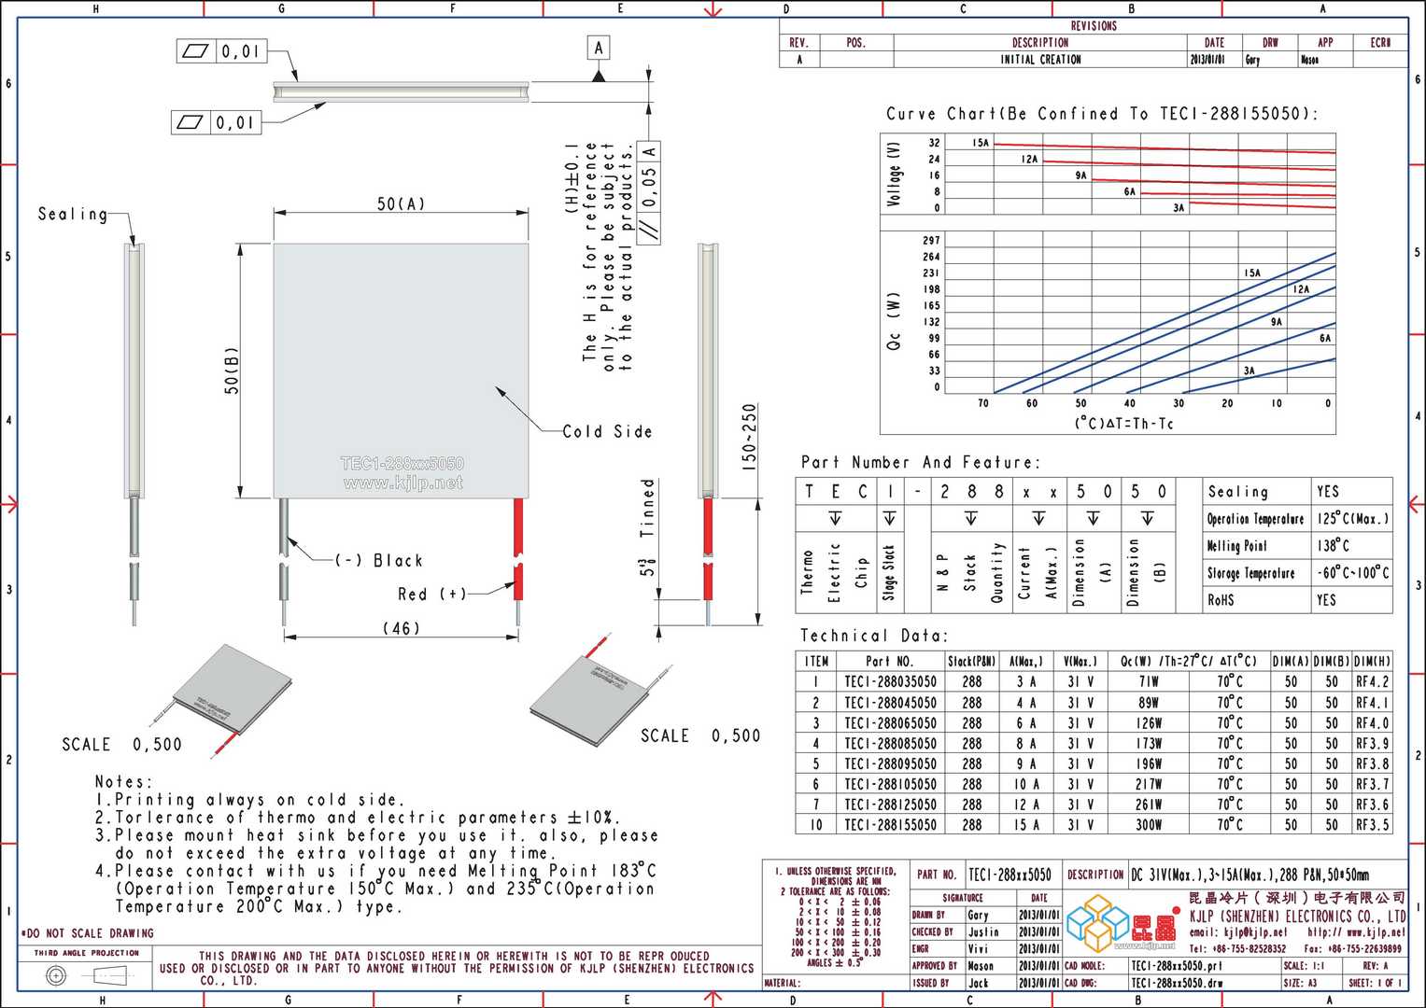This screenshot has width=1426, height=1008.
Task: Click the '-60°C~100°C' storage temperature value
Action: point(1352,573)
